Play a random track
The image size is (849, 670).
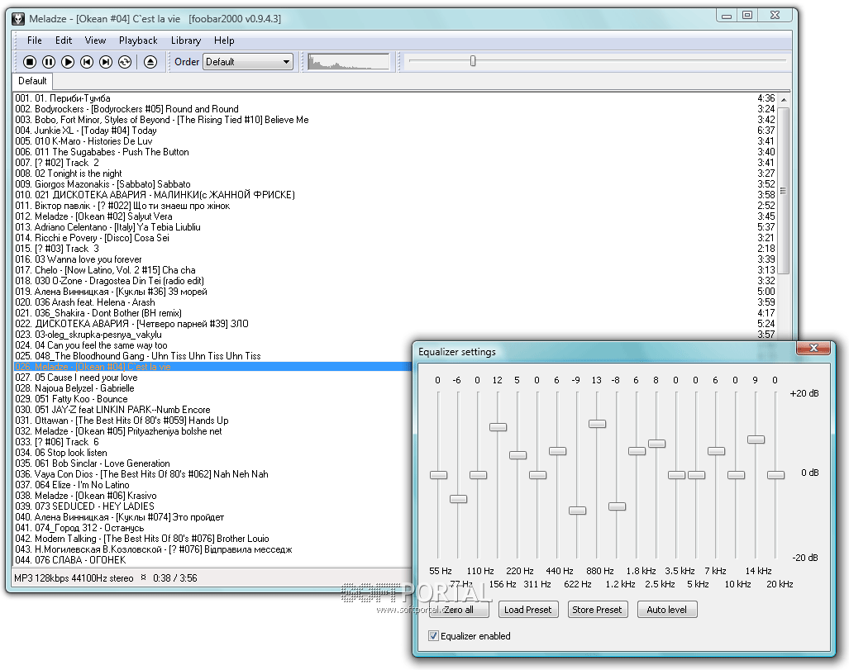click(x=125, y=62)
